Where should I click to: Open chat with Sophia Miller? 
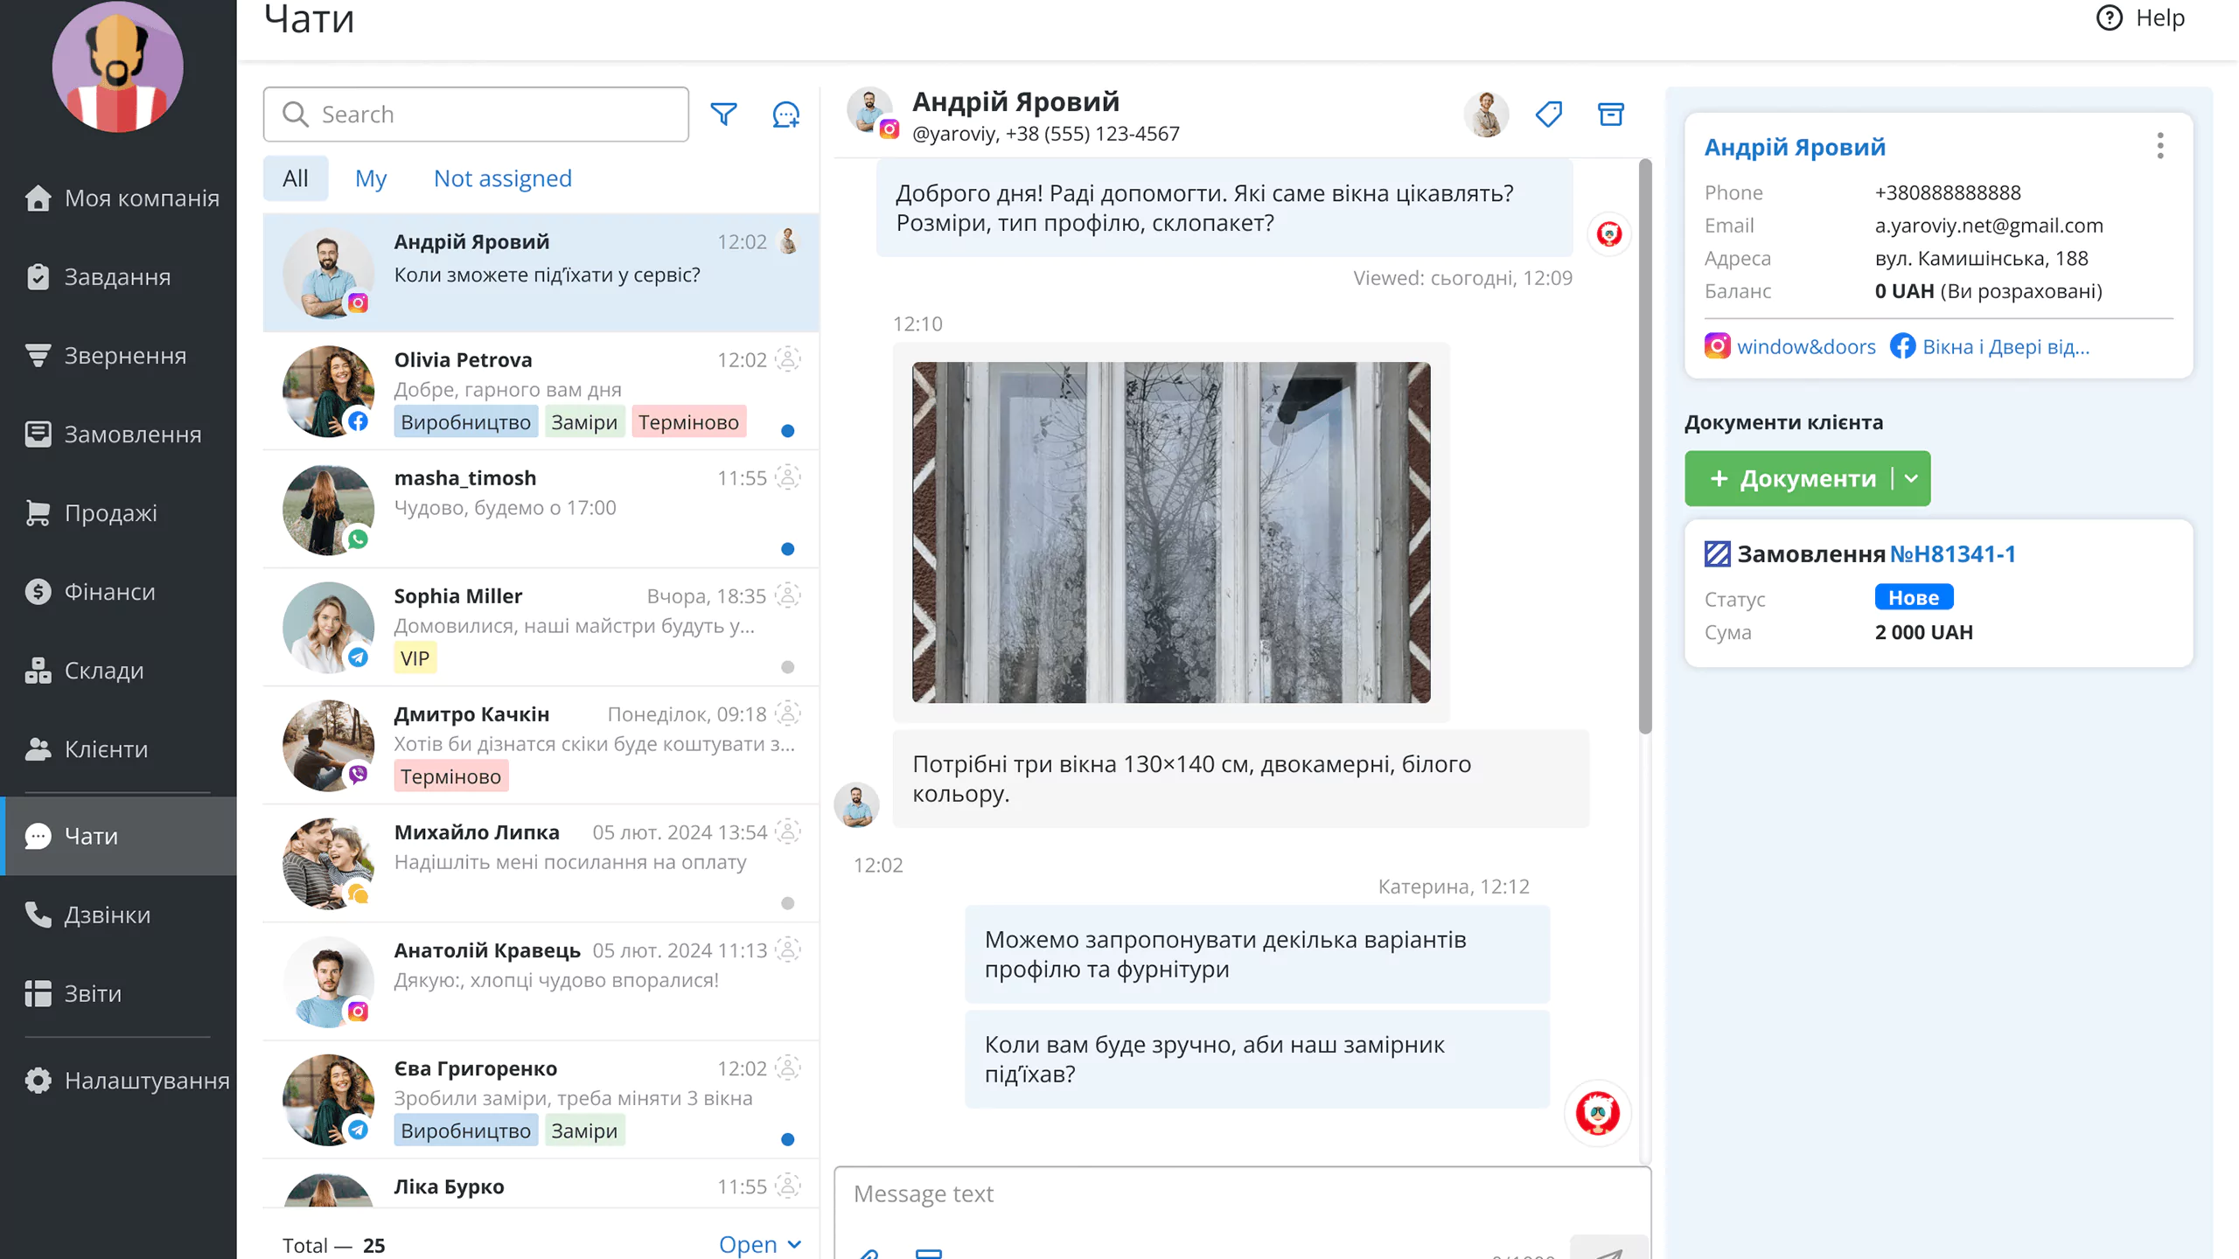point(541,627)
